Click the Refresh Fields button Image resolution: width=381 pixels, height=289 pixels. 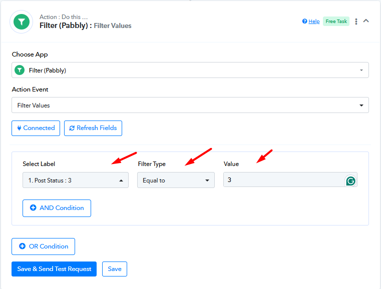pyautogui.click(x=93, y=128)
